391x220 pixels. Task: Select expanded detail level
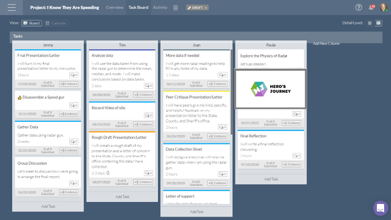click(378, 23)
